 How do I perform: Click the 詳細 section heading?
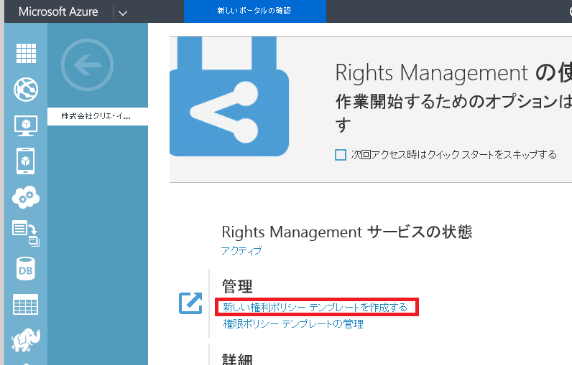click(237, 359)
